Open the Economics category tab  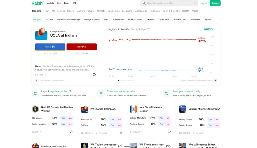pyautogui.click(x=114, y=11)
